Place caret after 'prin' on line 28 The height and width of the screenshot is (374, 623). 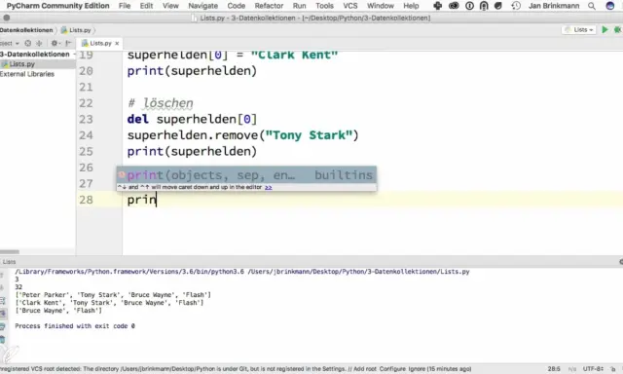(157, 200)
